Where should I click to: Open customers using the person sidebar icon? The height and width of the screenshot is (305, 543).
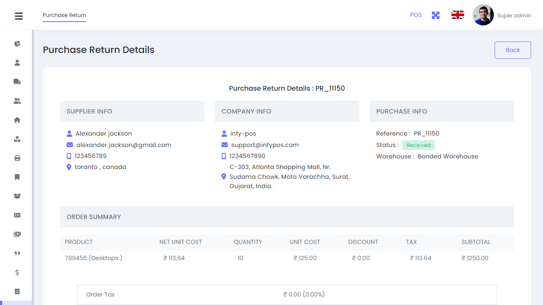17,63
